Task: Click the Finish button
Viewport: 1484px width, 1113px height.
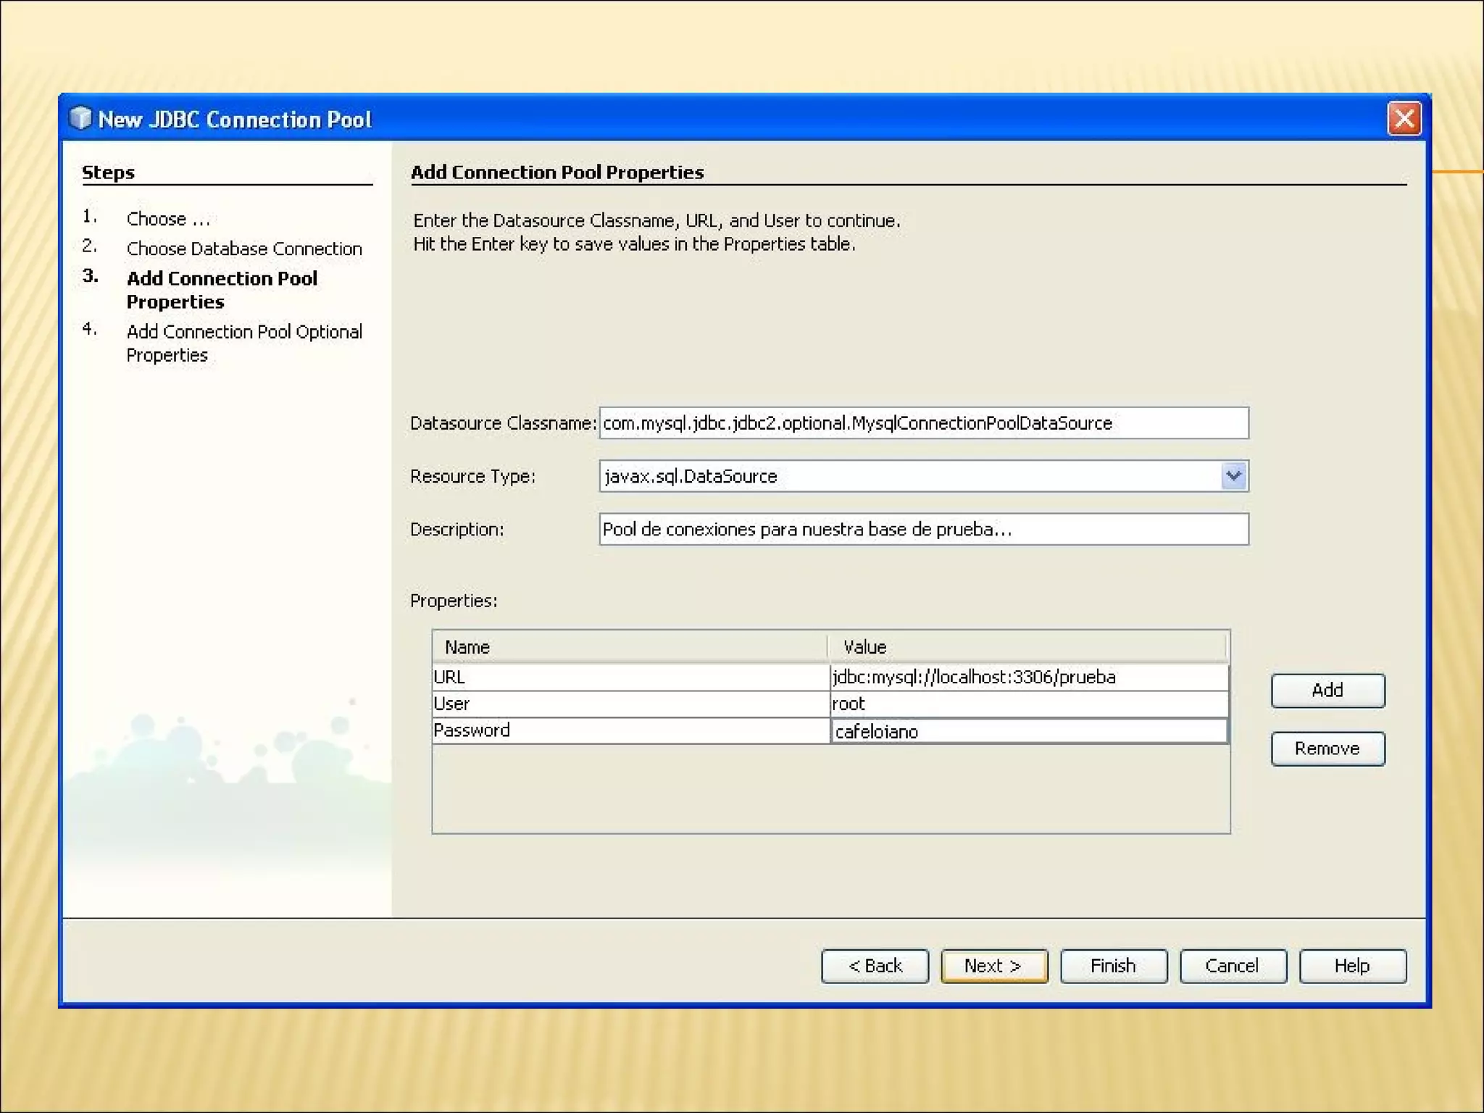Action: (x=1113, y=966)
